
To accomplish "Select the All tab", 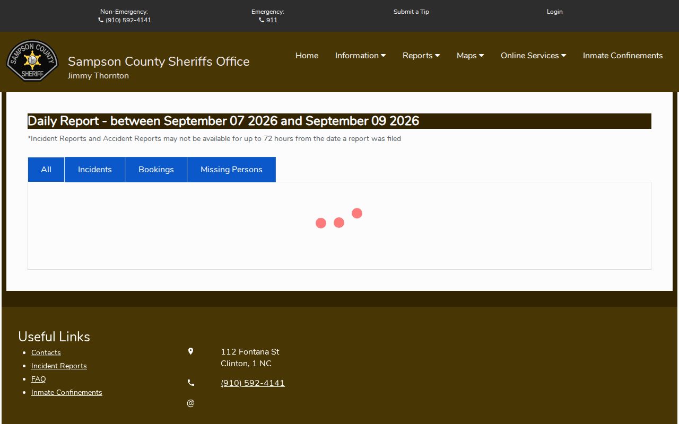I will (46, 170).
